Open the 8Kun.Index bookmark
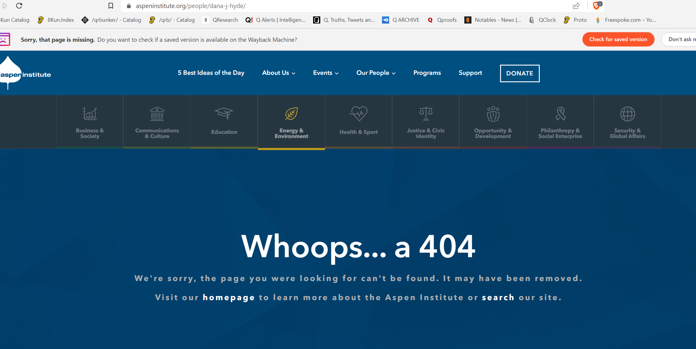 (x=56, y=20)
